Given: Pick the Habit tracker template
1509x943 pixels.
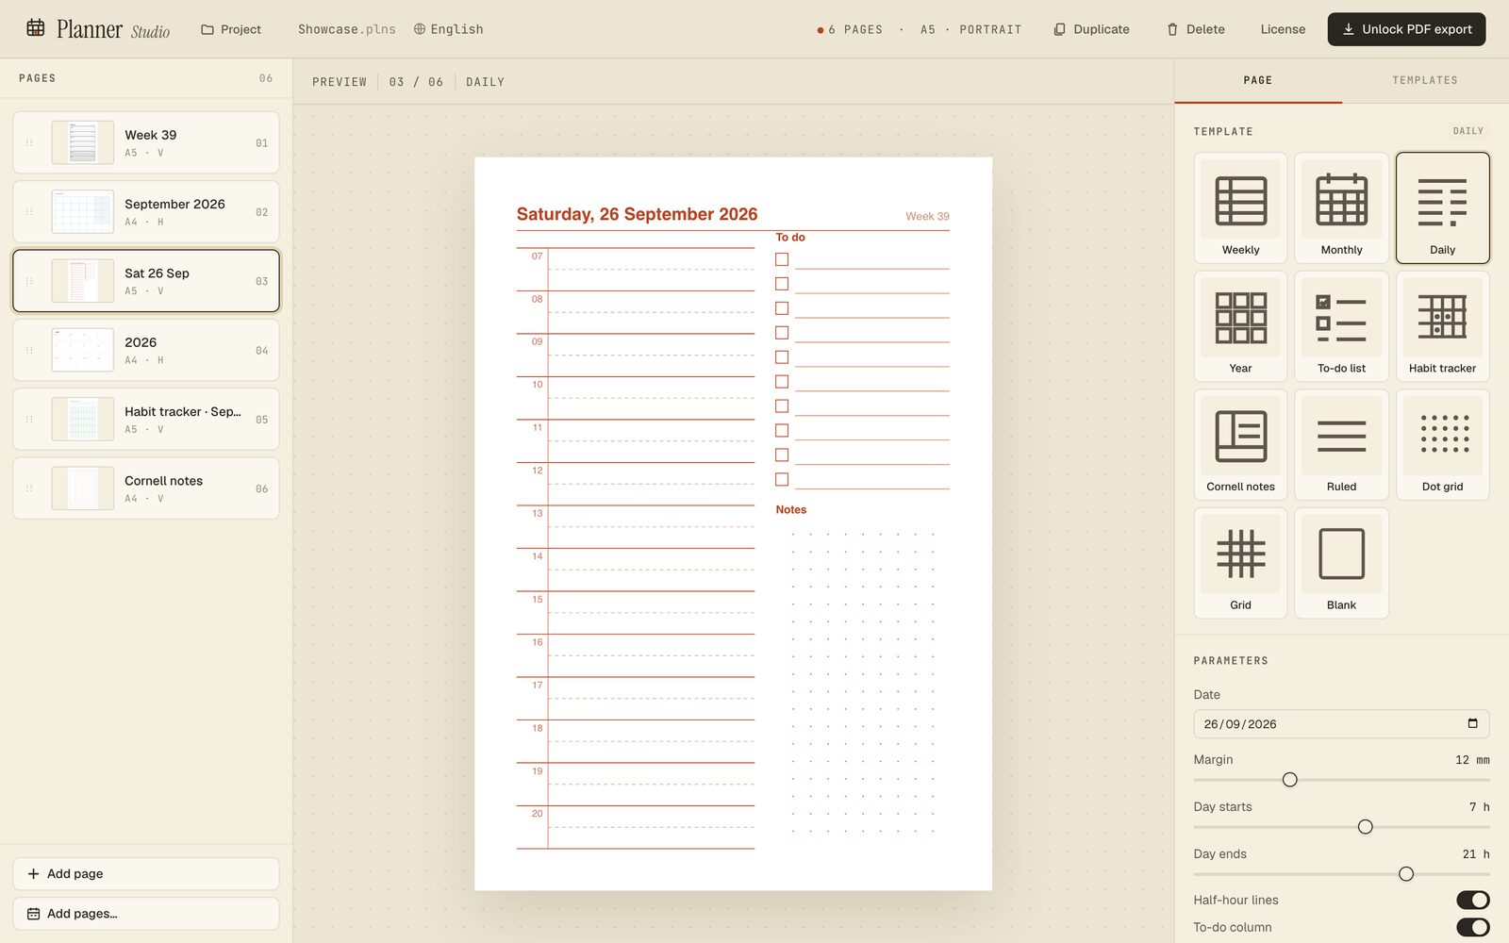Looking at the screenshot, I should pyautogui.click(x=1442, y=326).
